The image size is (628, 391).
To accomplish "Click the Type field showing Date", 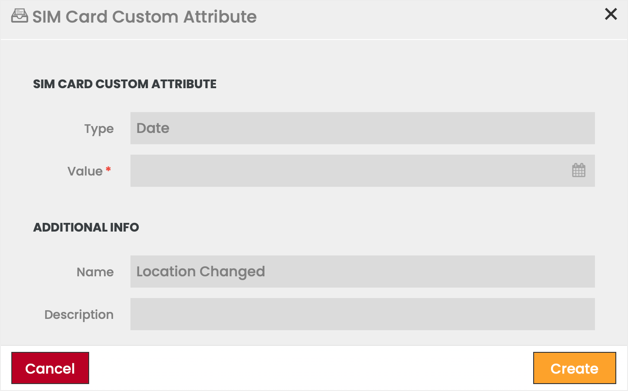I will [362, 128].
